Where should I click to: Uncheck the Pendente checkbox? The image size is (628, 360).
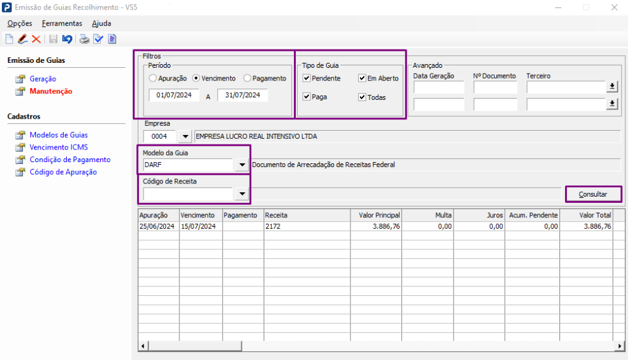306,79
